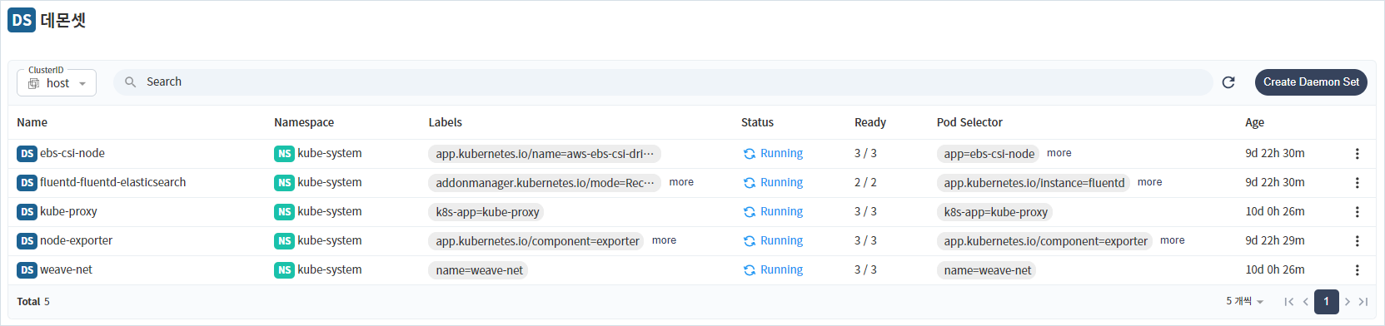Expand more pod selectors for node-exporter
Image resolution: width=1385 pixels, height=326 pixels.
(x=1173, y=240)
